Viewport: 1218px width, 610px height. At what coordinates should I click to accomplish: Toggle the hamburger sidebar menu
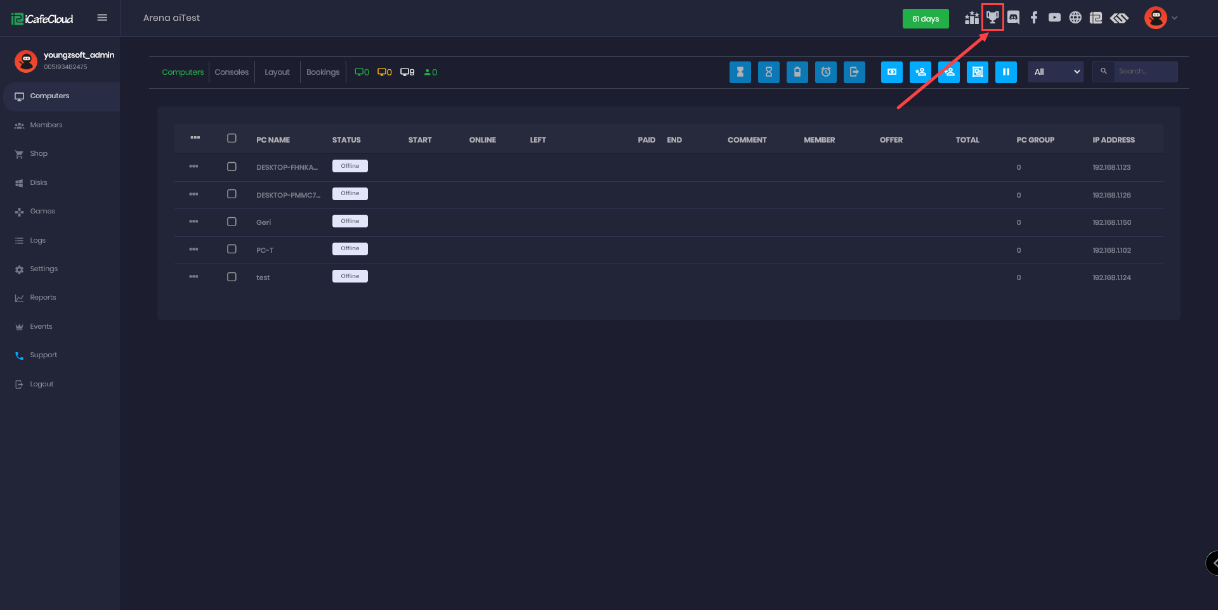click(102, 18)
